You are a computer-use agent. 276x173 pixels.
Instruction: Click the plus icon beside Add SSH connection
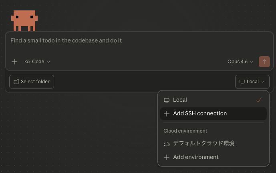click(167, 114)
